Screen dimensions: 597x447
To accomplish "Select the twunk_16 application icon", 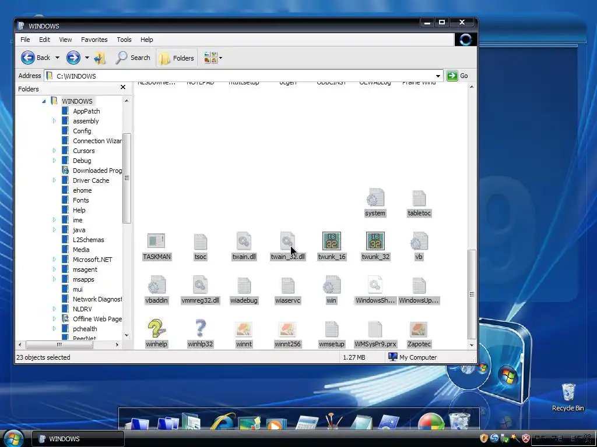I will (332, 241).
